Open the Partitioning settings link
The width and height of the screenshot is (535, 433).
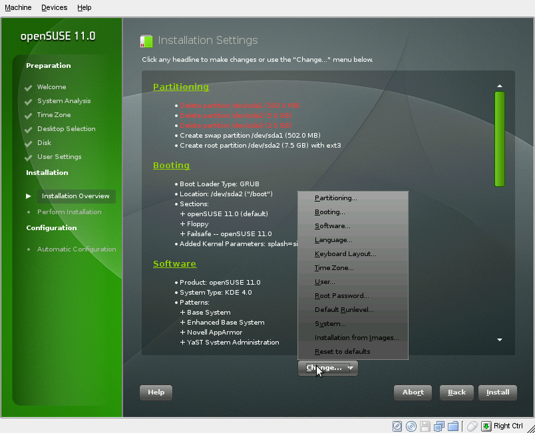[x=180, y=86]
